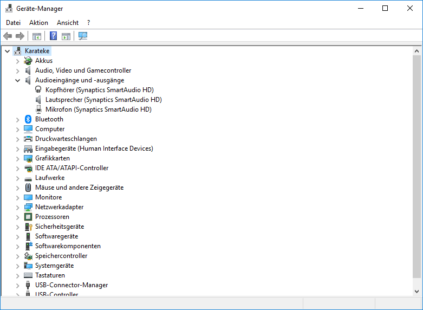Select the IDE ATA/ATAPI-Controller label
The width and height of the screenshot is (423, 310).
pos(71,168)
